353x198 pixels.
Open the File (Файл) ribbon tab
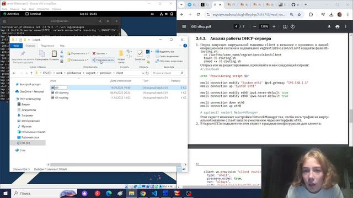pos(16,46)
